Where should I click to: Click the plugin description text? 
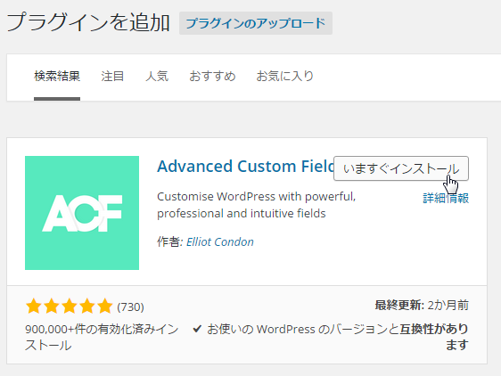(x=256, y=205)
